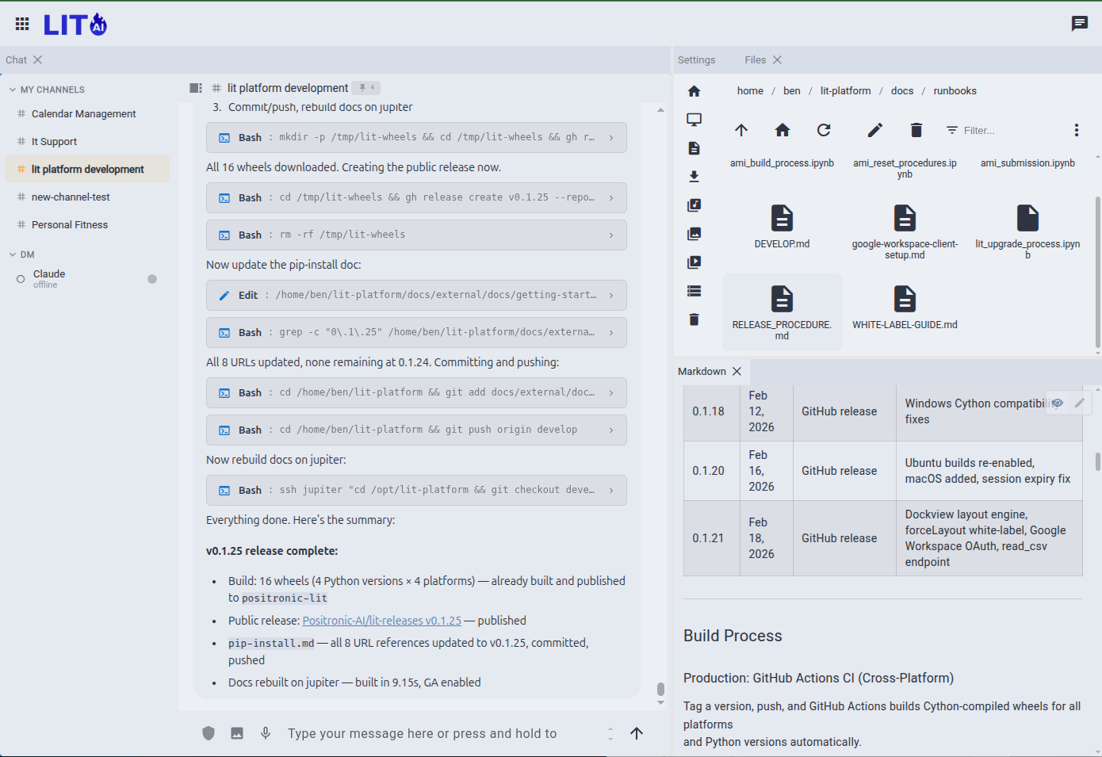Go up one directory in file browser
Screen dimensions: 1102x757
[x=741, y=130]
